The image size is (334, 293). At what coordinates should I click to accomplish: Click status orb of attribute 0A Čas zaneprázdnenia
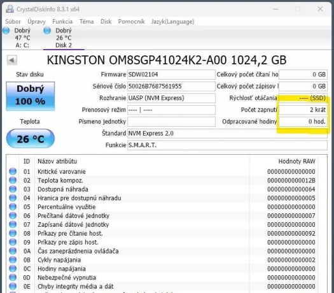point(13,251)
